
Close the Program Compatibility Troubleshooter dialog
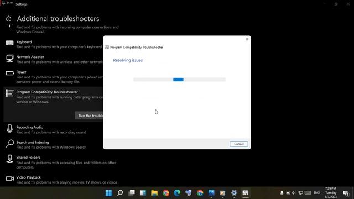pos(247,39)
